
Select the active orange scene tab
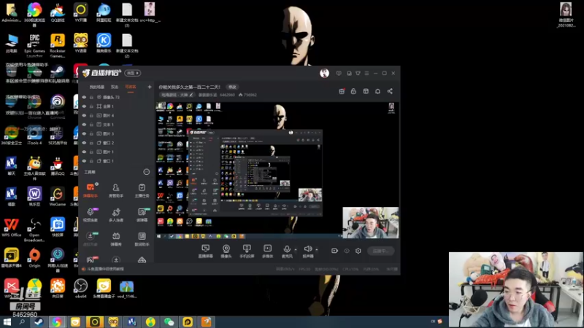coord(131,87)
